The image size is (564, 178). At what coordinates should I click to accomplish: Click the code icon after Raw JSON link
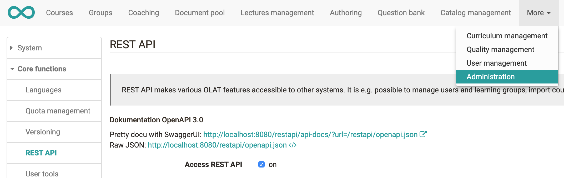pyautogui.click(x=293, y=145)
